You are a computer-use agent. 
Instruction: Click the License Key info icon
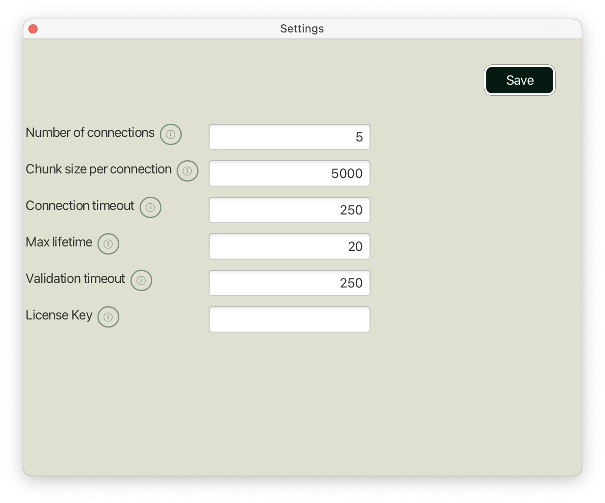tap(108, 317)
